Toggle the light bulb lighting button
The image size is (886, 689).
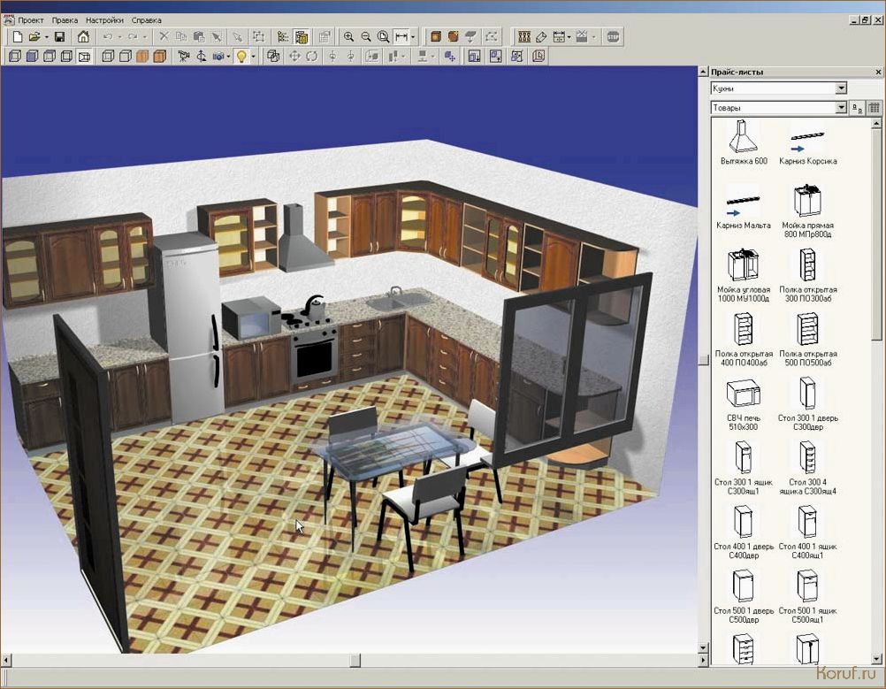point(241,57)
